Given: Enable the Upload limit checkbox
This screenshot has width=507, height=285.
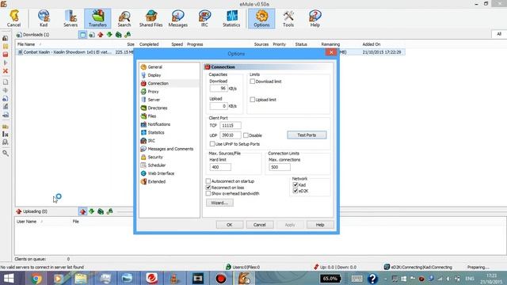Looking at the screenshot, I should click(253, 100).
